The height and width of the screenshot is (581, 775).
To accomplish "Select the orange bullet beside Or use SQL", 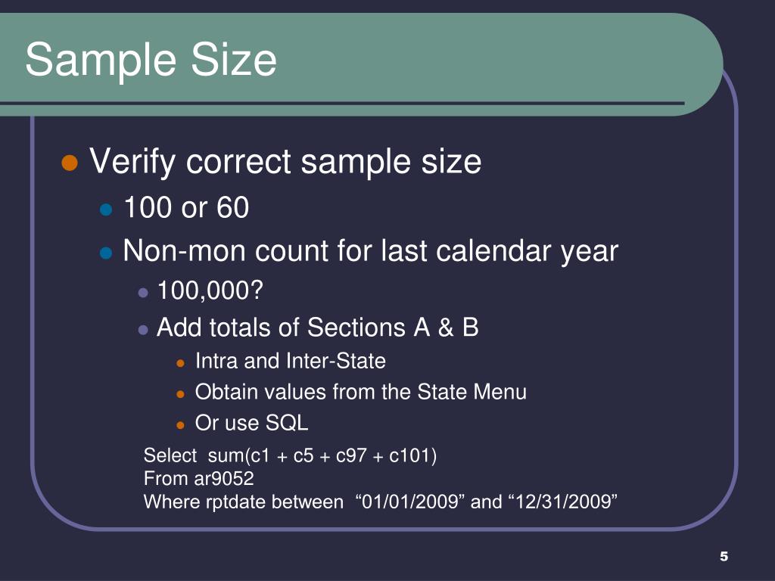I will 180,425.
